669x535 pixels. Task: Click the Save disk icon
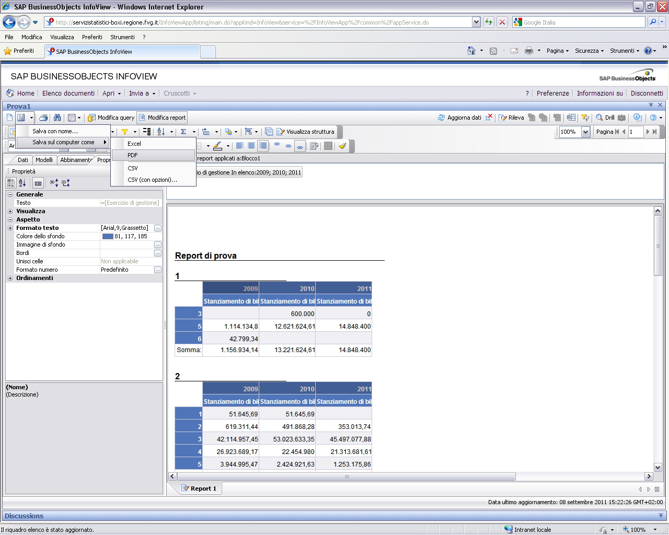click(x=21, y=118)
